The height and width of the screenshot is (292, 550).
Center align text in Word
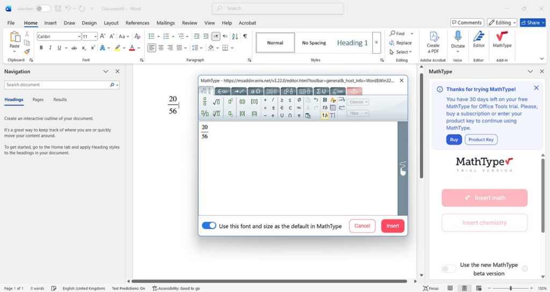(161, 48)
